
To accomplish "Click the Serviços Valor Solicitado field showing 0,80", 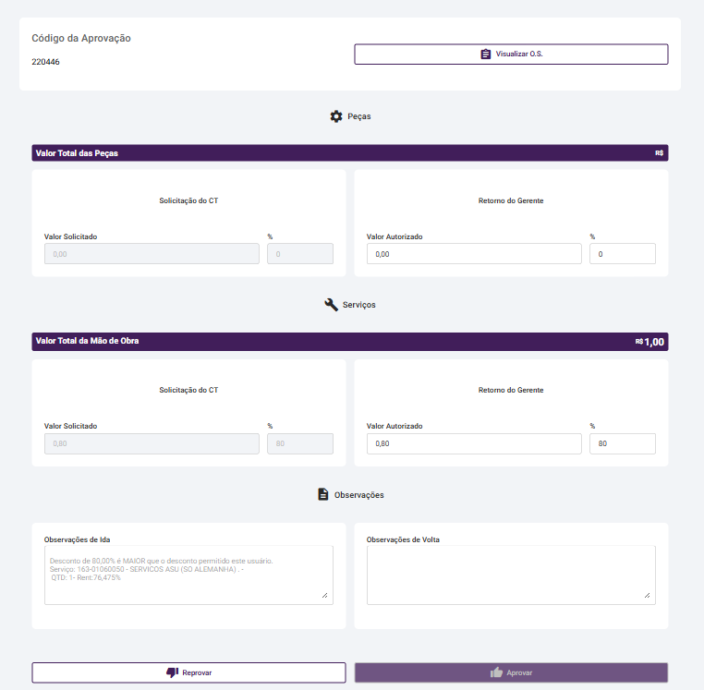I will (x=152, y=444).
